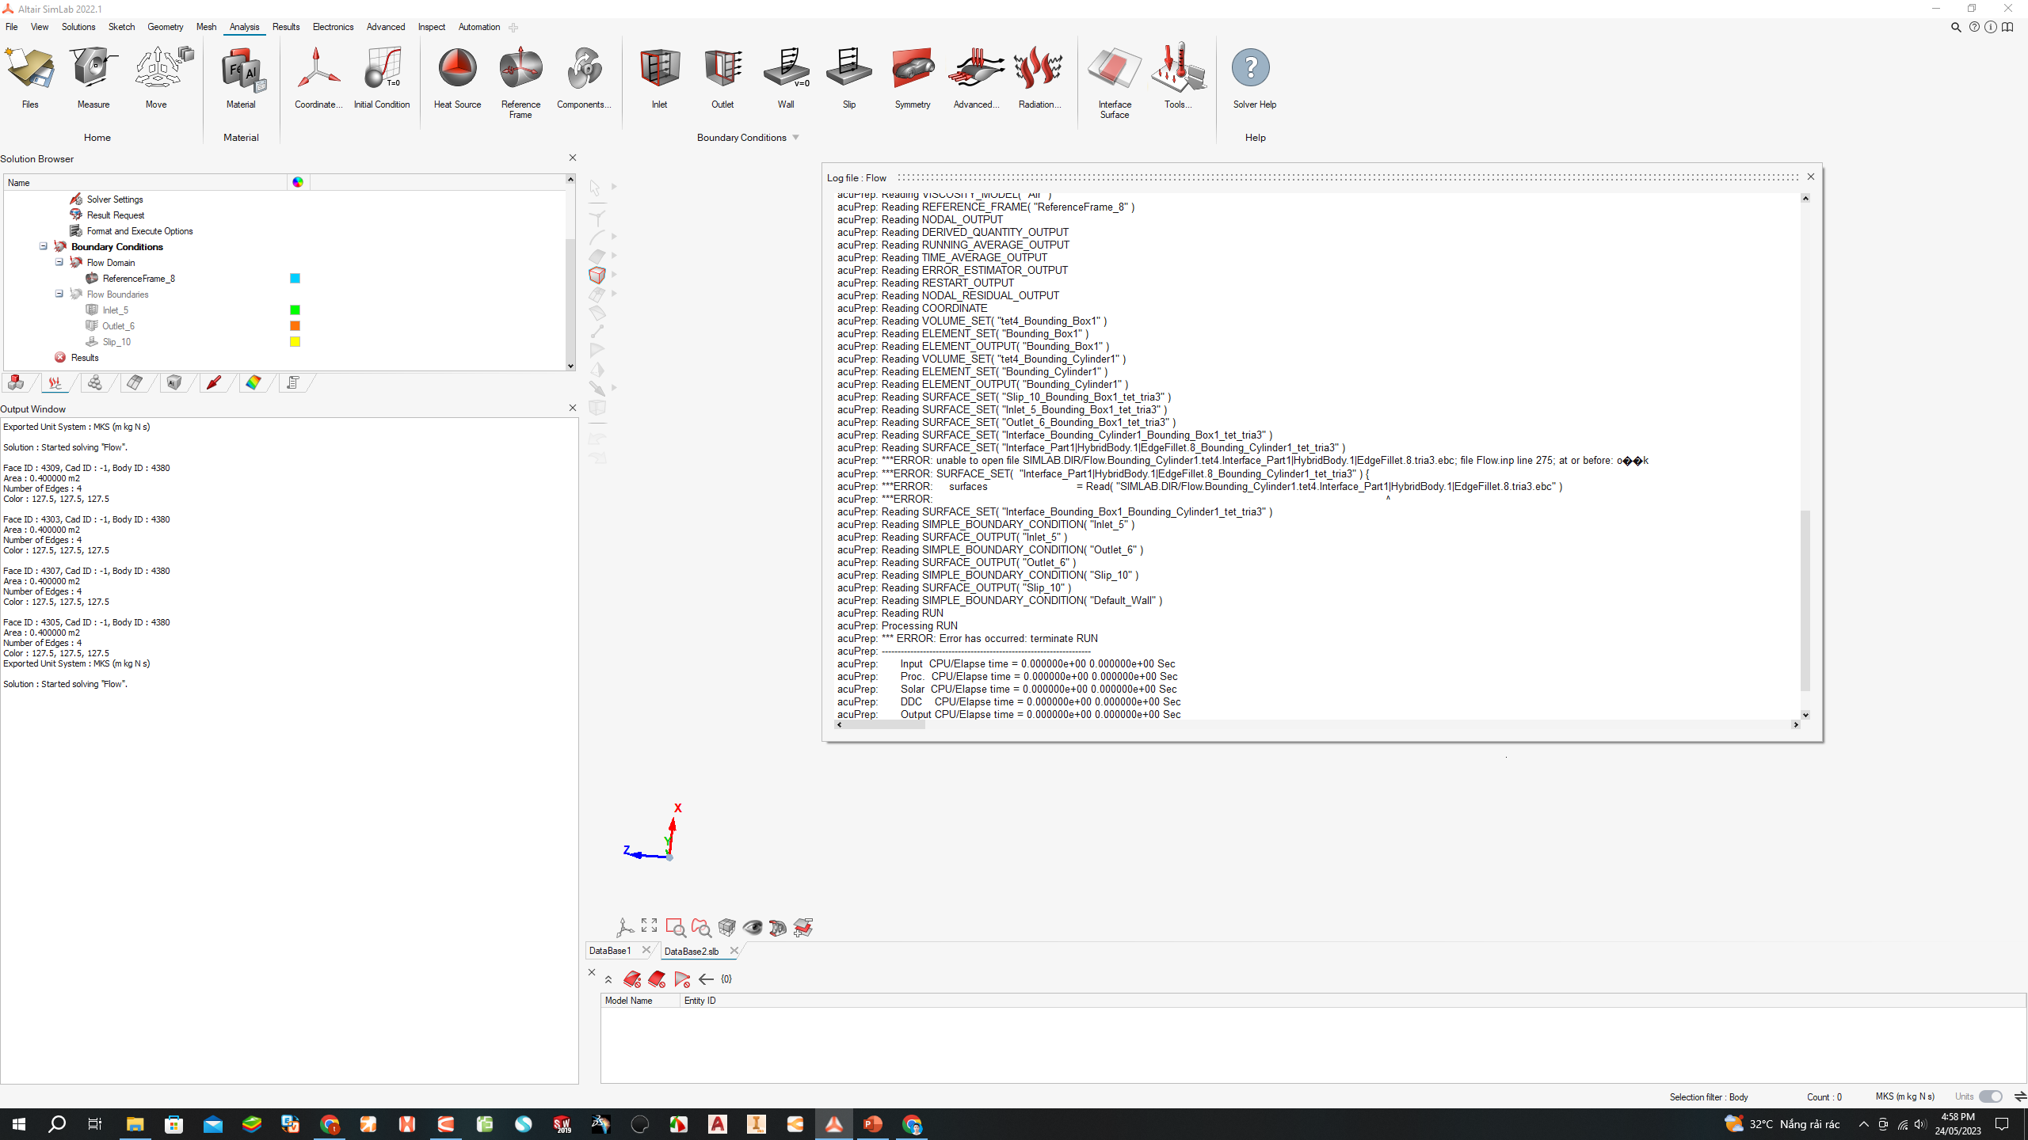Select Format and Execute Options tree item
This screenshot has height=1140, width=2028.
pyautogui.click(x=139, y=231)
